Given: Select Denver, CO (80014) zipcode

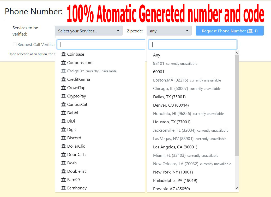Looking at the screenshot, I should click(171, 105).
